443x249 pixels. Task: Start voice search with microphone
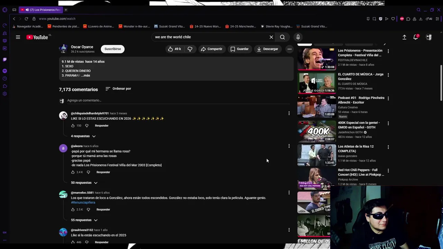tap(298, 37)
